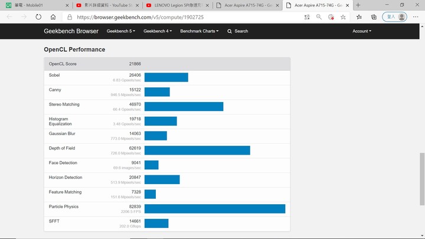The image size is (425, 239).
Task: Click the Stereo Matching score bar
Action: pos(184,106)
